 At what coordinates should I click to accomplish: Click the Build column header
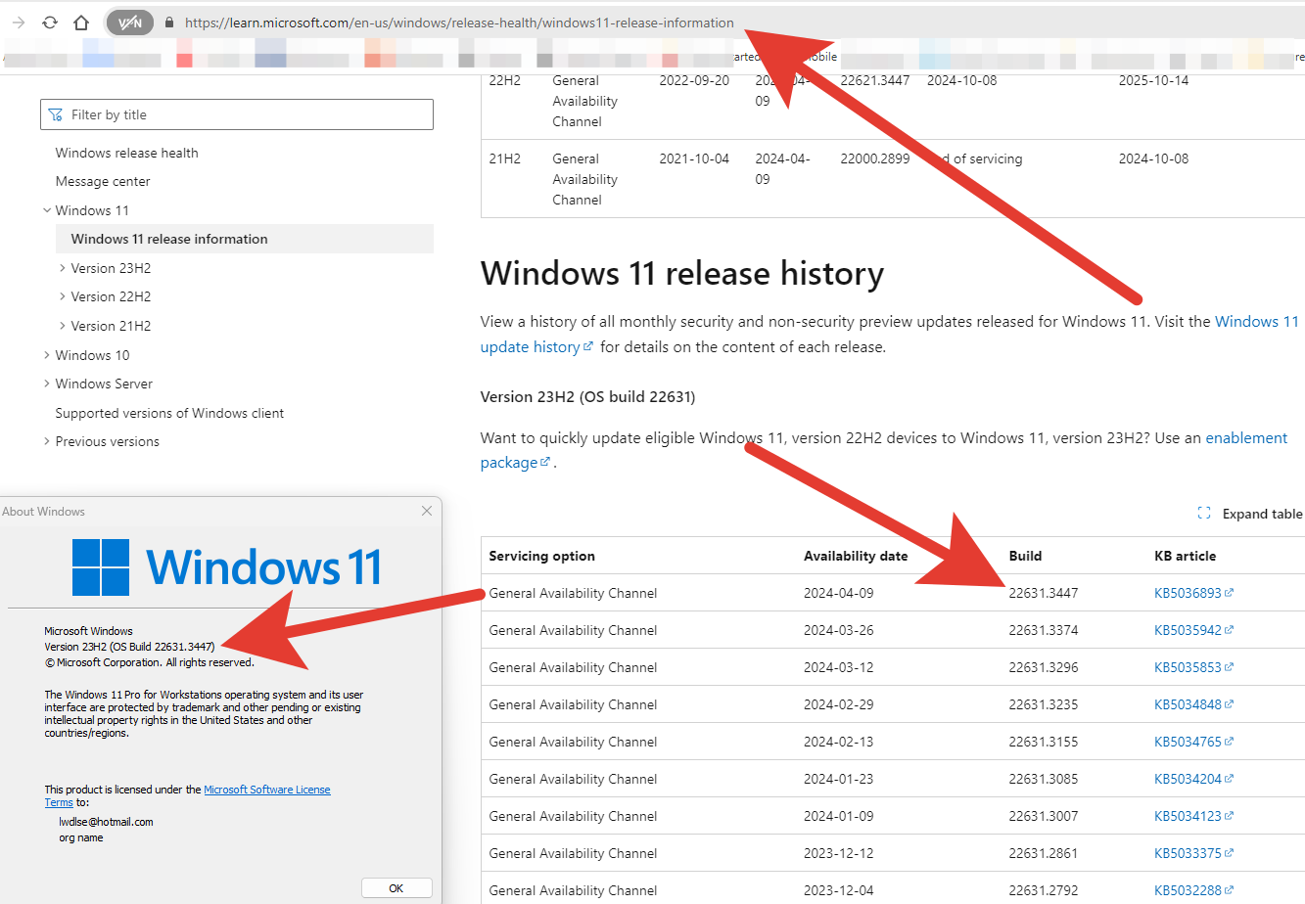click(x=1025, y=556)
